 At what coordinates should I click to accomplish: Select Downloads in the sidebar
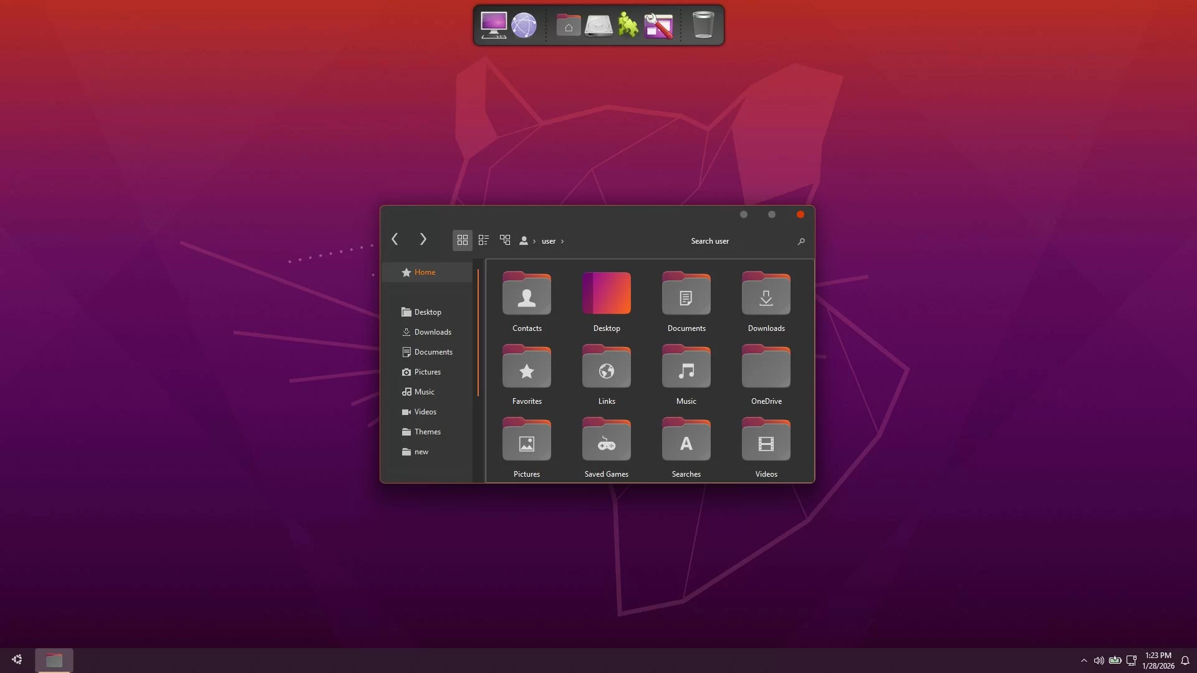(x=432, y=332)
